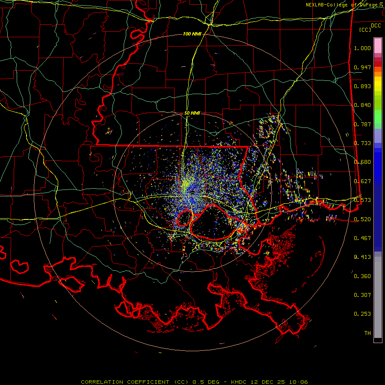
Task: Click the red segment of color bar
Action: (378, 64)
